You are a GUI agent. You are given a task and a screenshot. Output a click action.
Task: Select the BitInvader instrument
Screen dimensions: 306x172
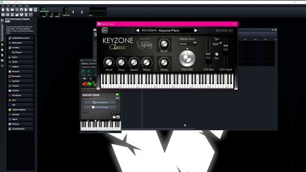(x=21, y=43)
